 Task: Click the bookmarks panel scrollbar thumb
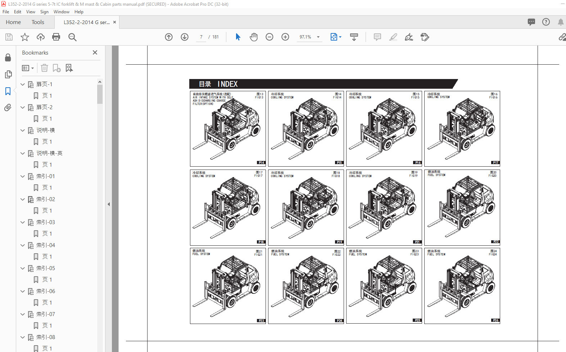pos(100,94)
